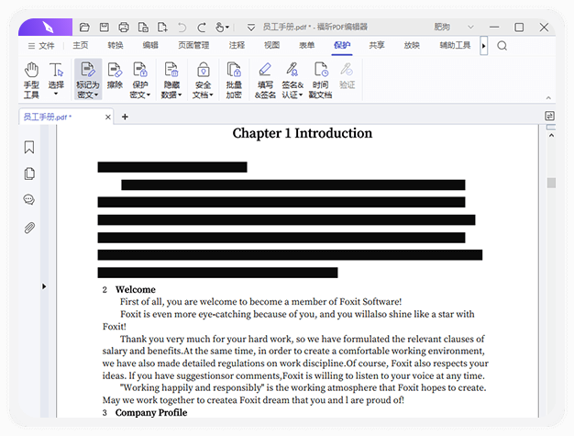Switch to the 辅助工具 tab

click(455, 45)
